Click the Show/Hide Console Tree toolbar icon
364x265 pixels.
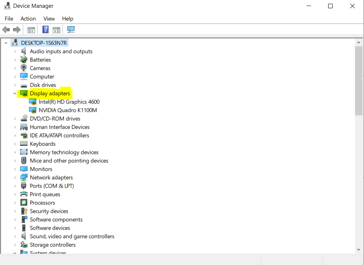(x=31, y=30)
